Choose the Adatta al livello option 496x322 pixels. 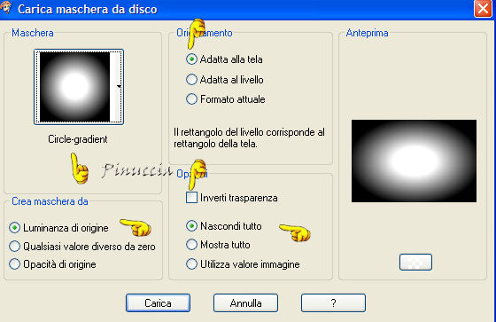pyautogui.click(x=191, y=80)
